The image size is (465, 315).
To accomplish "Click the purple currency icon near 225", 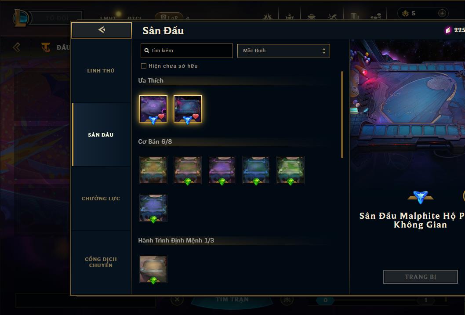I will click(448, 30).
